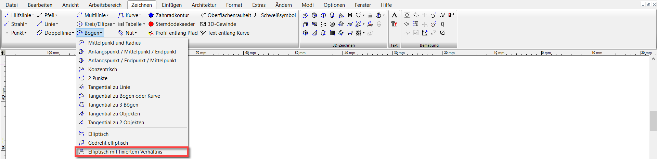Click the red and white tolerance box icon
Viewport: 657px width, 159px height.
pyautogui.click(x=451, y=15)
